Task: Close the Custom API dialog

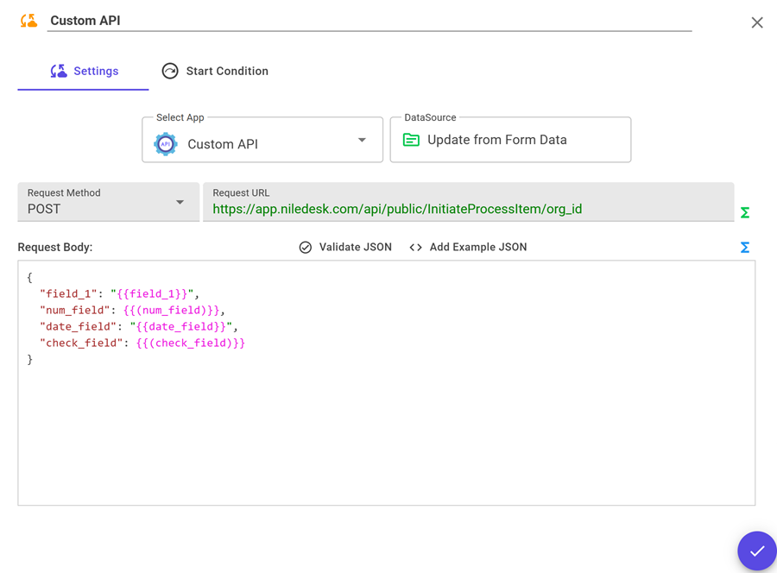Action: coord(757,22)
